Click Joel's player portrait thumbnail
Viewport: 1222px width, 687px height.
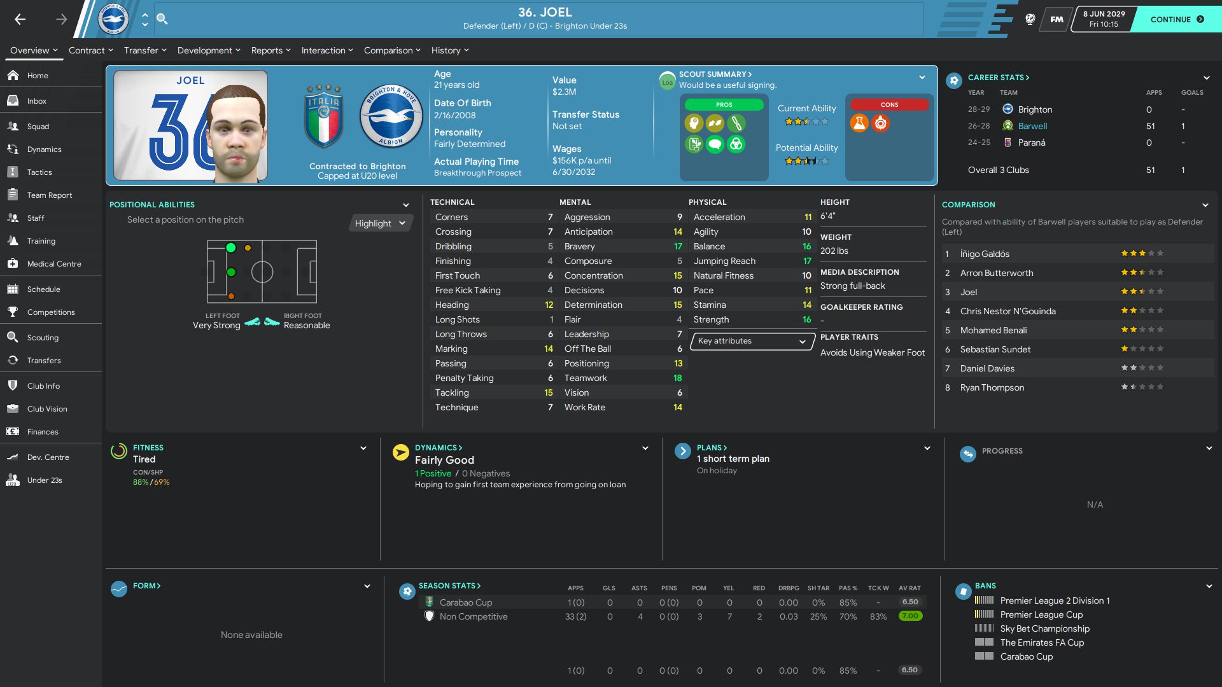(190, 126)
